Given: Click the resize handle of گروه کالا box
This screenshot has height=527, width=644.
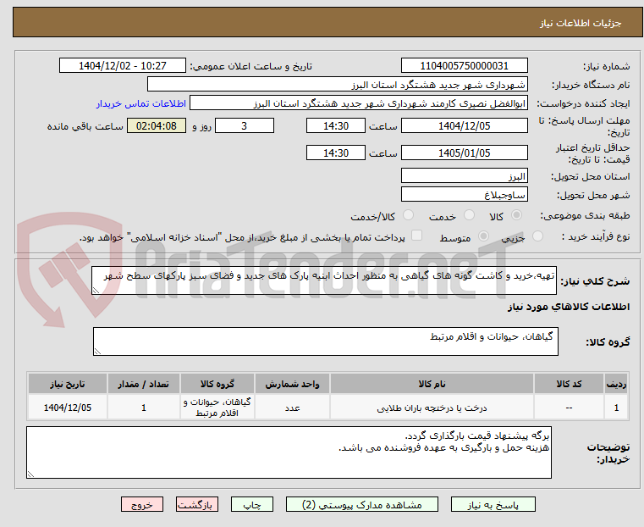Looking at the screenshot, I should click(98, 351).
